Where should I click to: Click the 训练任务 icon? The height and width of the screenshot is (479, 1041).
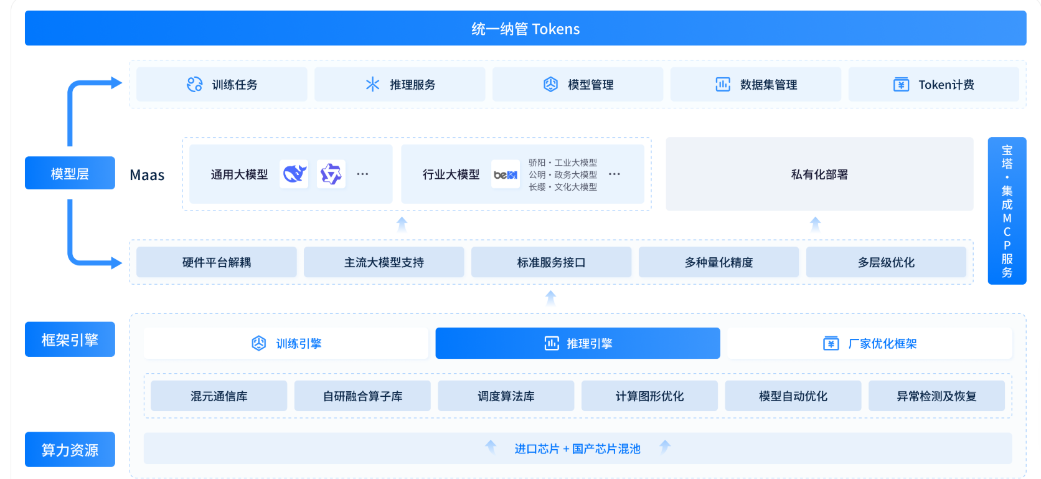click(x=194, y=85)
